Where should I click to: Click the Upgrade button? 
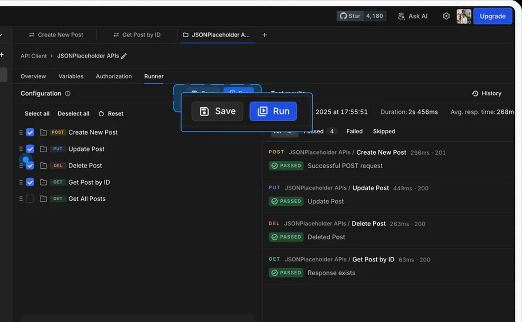pos(492,16)
